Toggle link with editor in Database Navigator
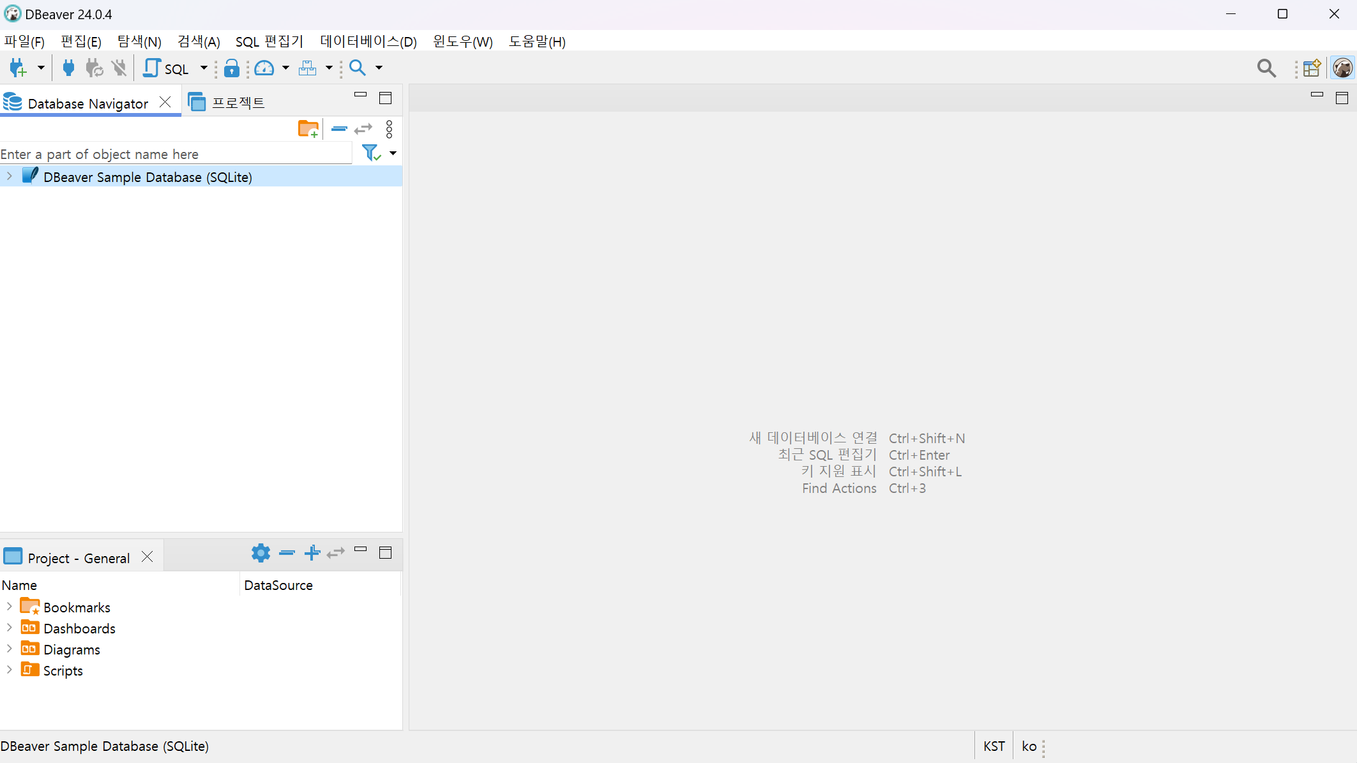Image resolution: width=1357 pixels, height=763 pixels. 363,129
